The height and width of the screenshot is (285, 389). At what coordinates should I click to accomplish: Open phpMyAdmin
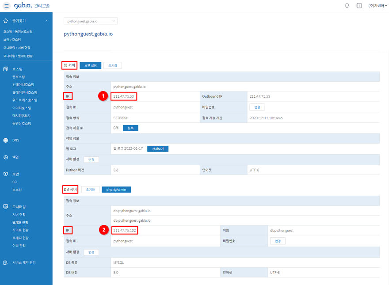tap(116, 190)
